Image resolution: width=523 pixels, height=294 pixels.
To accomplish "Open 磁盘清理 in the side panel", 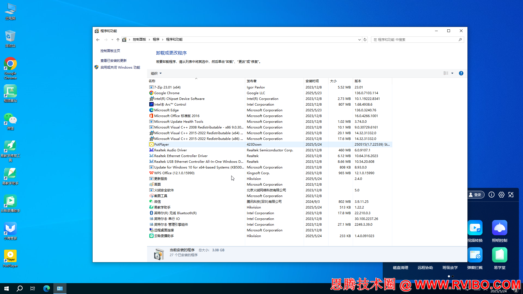I will pyautogui.click(x=400, y=268).
